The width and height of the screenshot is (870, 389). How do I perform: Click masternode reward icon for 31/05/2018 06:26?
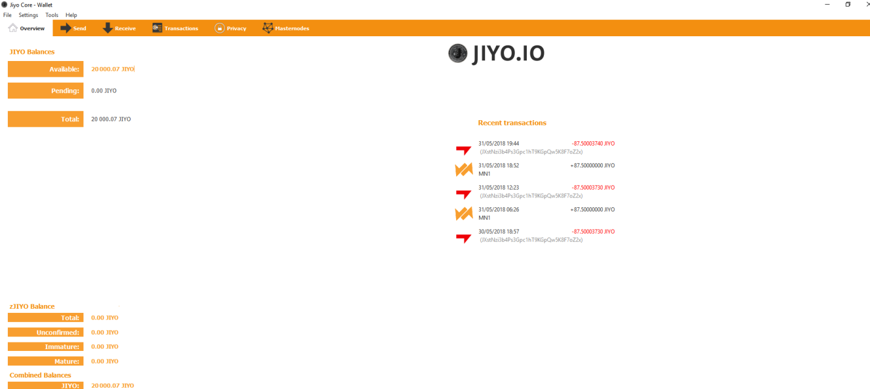coord(463,214)
